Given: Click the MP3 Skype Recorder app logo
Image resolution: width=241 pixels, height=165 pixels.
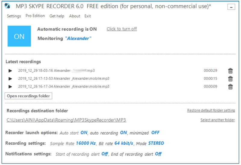Looking at the screenshot, I should [x=8, y=7].
